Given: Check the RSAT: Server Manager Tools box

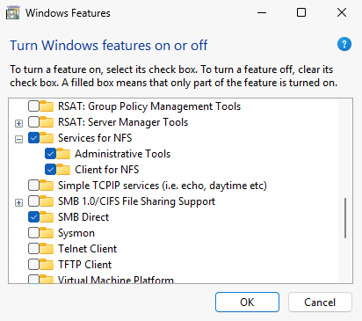Looking at the screenshot, I should point(33,122).
